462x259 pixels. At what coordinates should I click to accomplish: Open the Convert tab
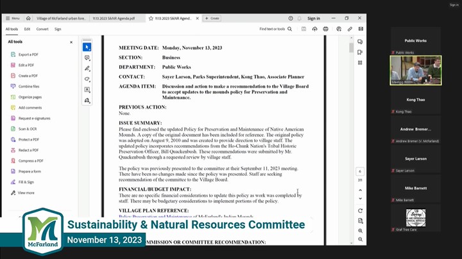42,29
